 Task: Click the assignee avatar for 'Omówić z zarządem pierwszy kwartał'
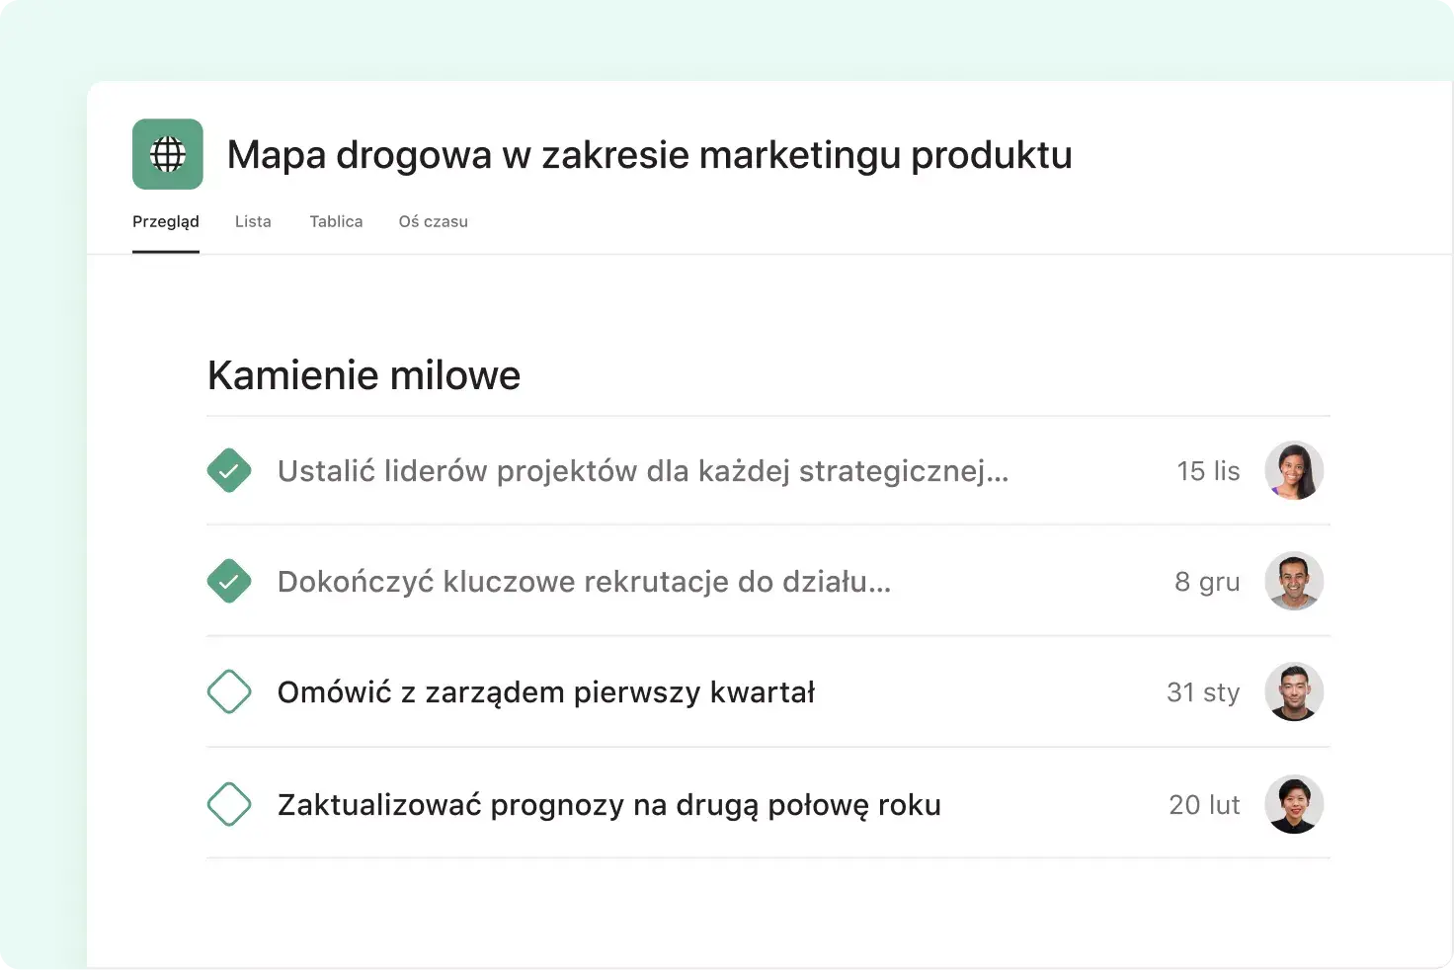point(1294,691)
